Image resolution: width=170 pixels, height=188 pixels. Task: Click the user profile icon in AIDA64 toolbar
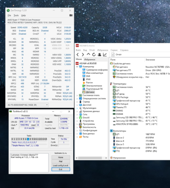(x=99, y=55)
